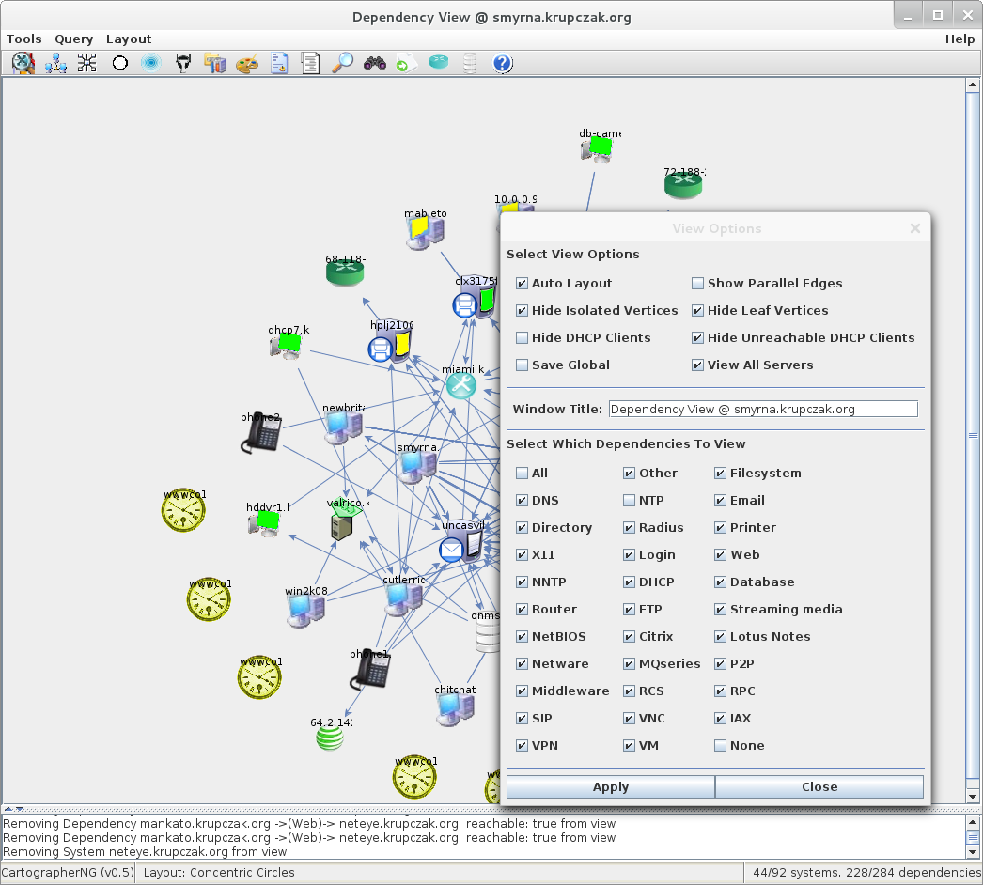
Task: Uncheck the Auto Layout option
Action: [523, 284]
